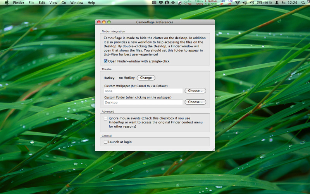Click the 'Advanced' section label
This screenshot has height=194, width=310.
pyautogui.click(x=108, y=111)
